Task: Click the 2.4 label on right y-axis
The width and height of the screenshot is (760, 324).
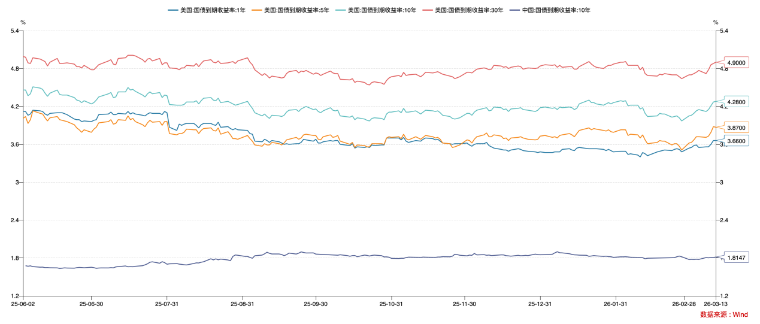Action: click(723, 220)
